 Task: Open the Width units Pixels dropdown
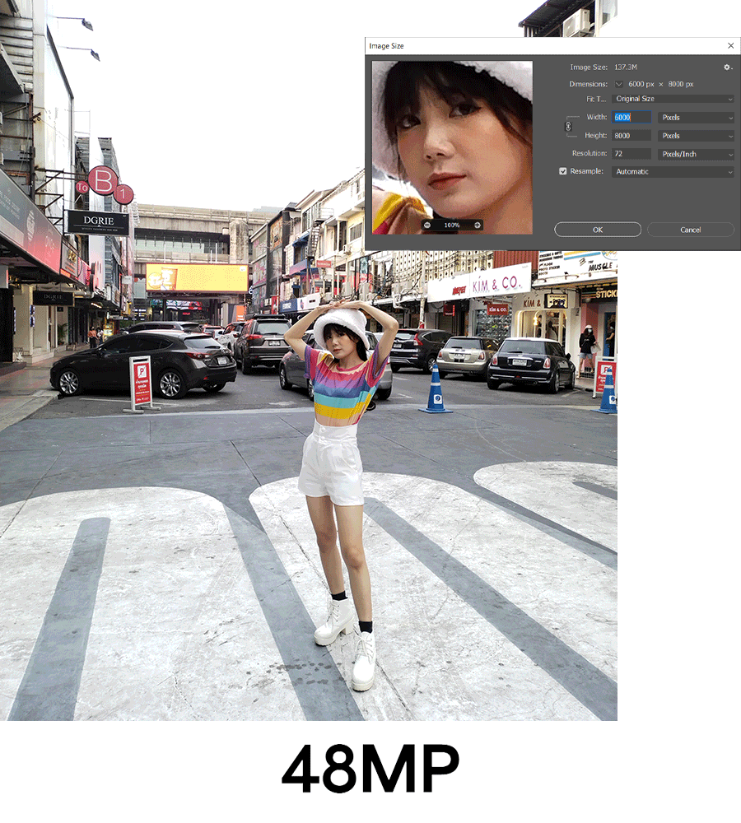point(696,118)
